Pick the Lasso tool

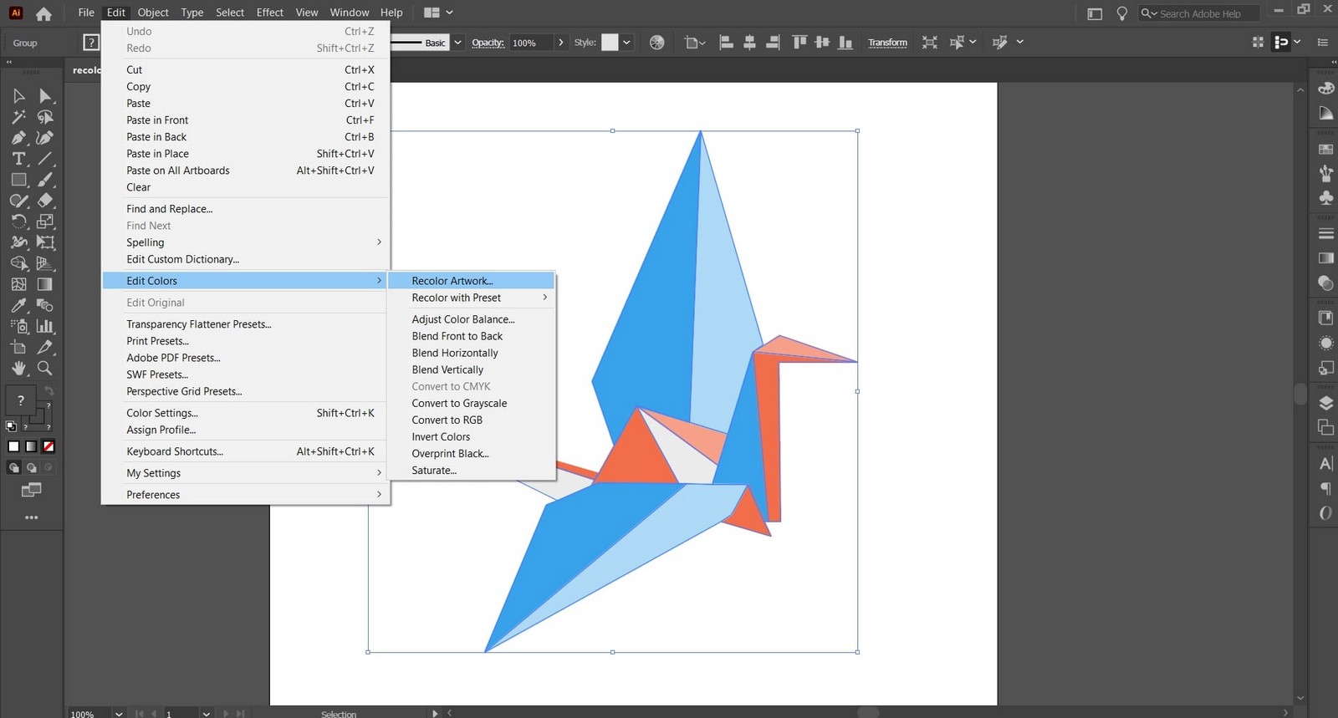45,117
